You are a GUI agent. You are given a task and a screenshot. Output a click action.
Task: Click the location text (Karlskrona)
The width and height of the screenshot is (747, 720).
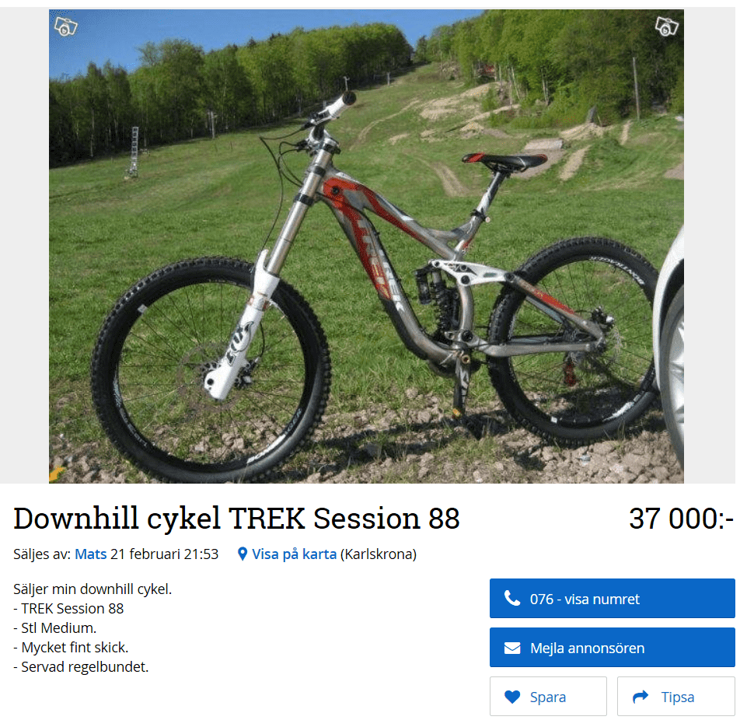379,554
